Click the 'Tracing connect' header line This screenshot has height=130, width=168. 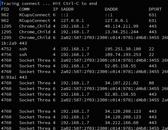pyautogui.click(x=49, y=4)
